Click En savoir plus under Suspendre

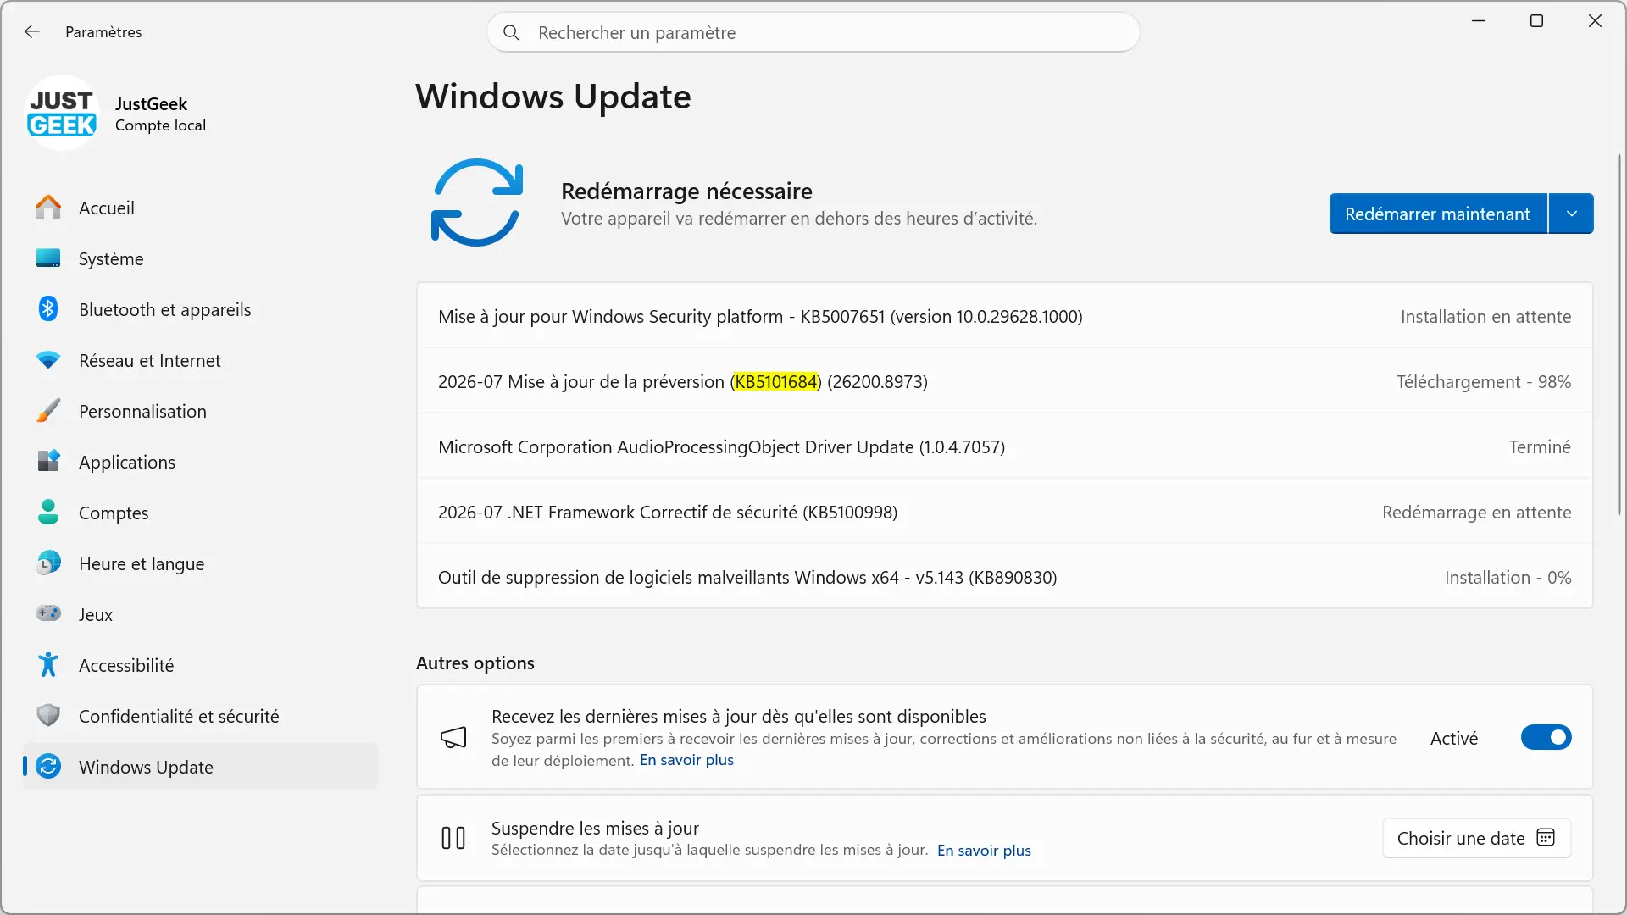(984, 850)
